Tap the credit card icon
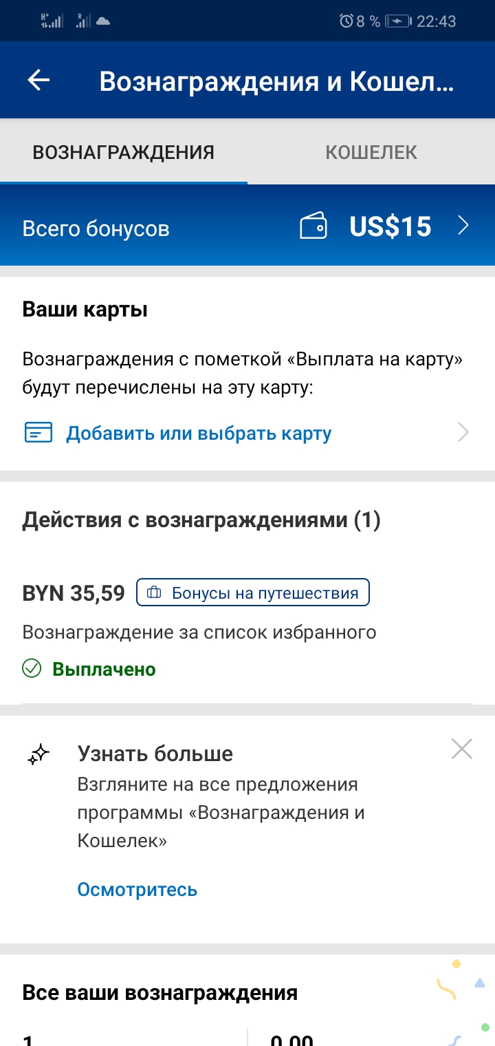The image size is (495, 1046). pos(38,433)
